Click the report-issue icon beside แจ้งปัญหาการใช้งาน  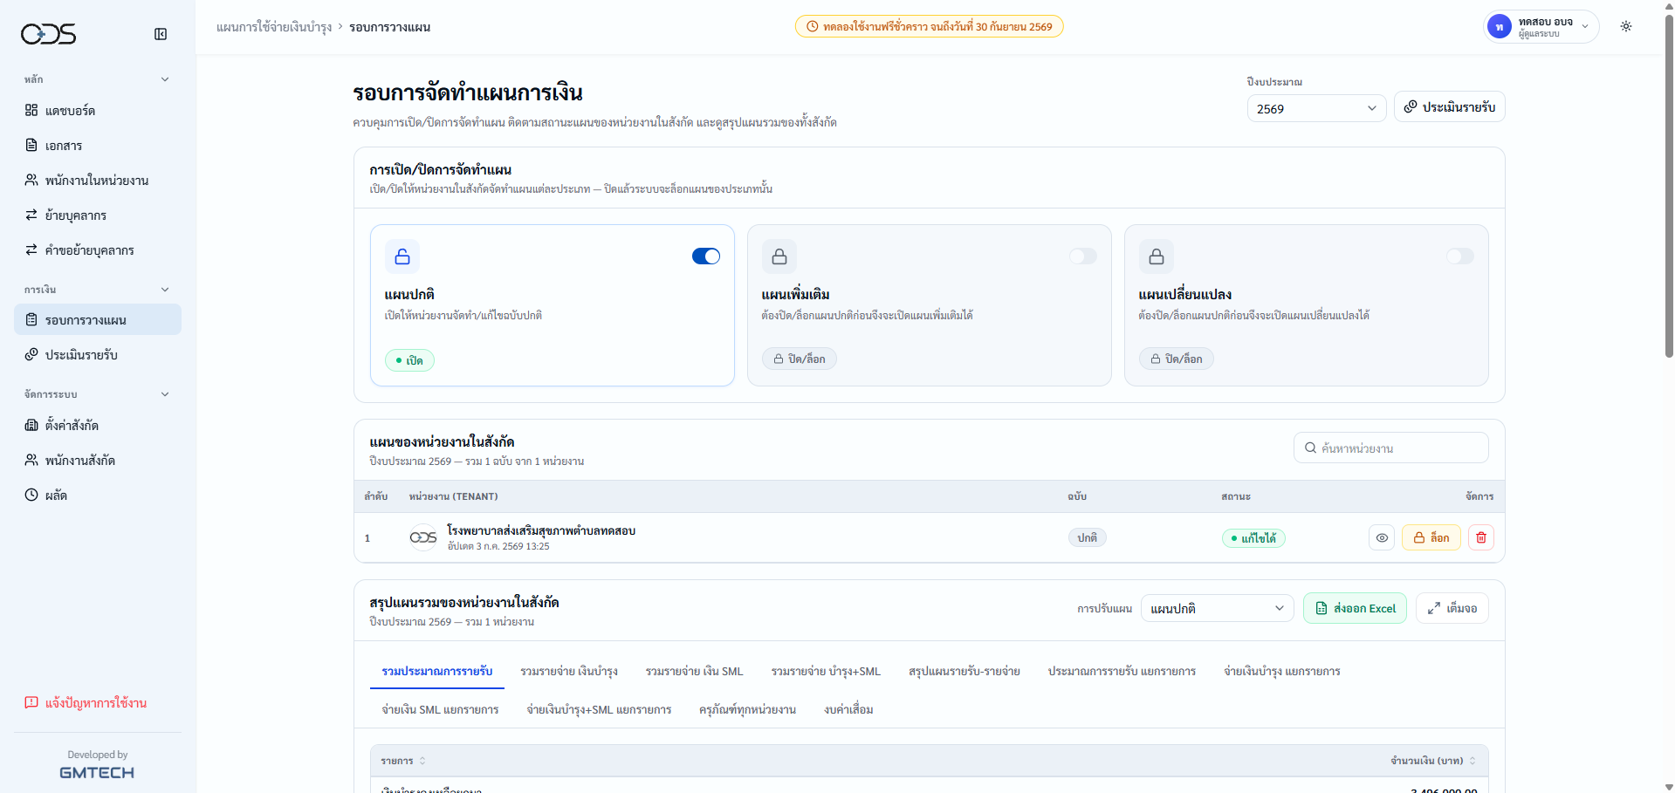coord(31,702)
